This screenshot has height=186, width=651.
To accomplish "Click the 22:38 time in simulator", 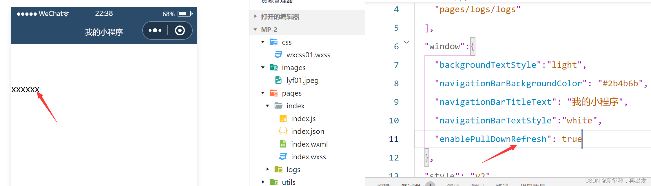I will (x=104, y=14).
